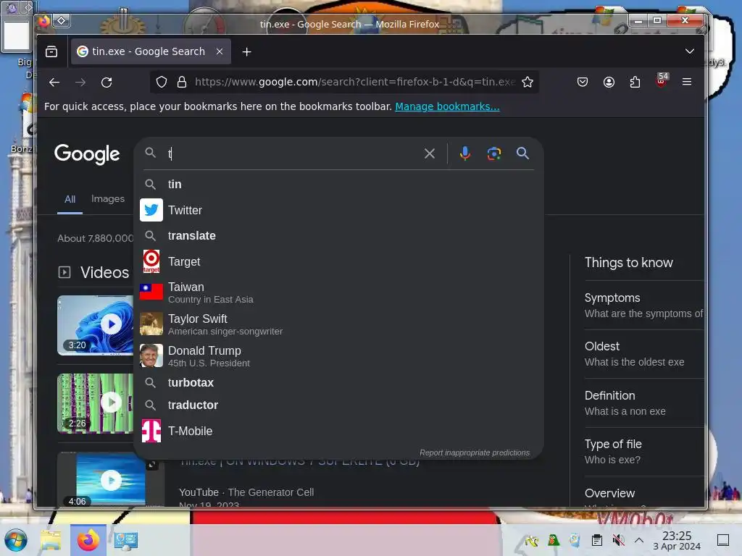The height and width of the screenshot is (556, 742).
Task: Show site security lock info
Action: click(182, 83)
